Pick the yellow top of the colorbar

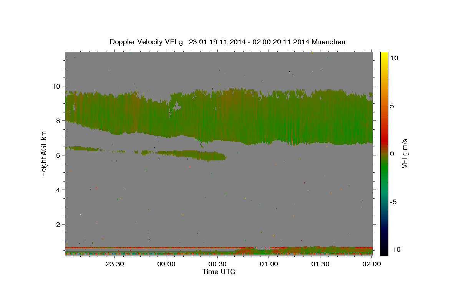pos(384,56)
